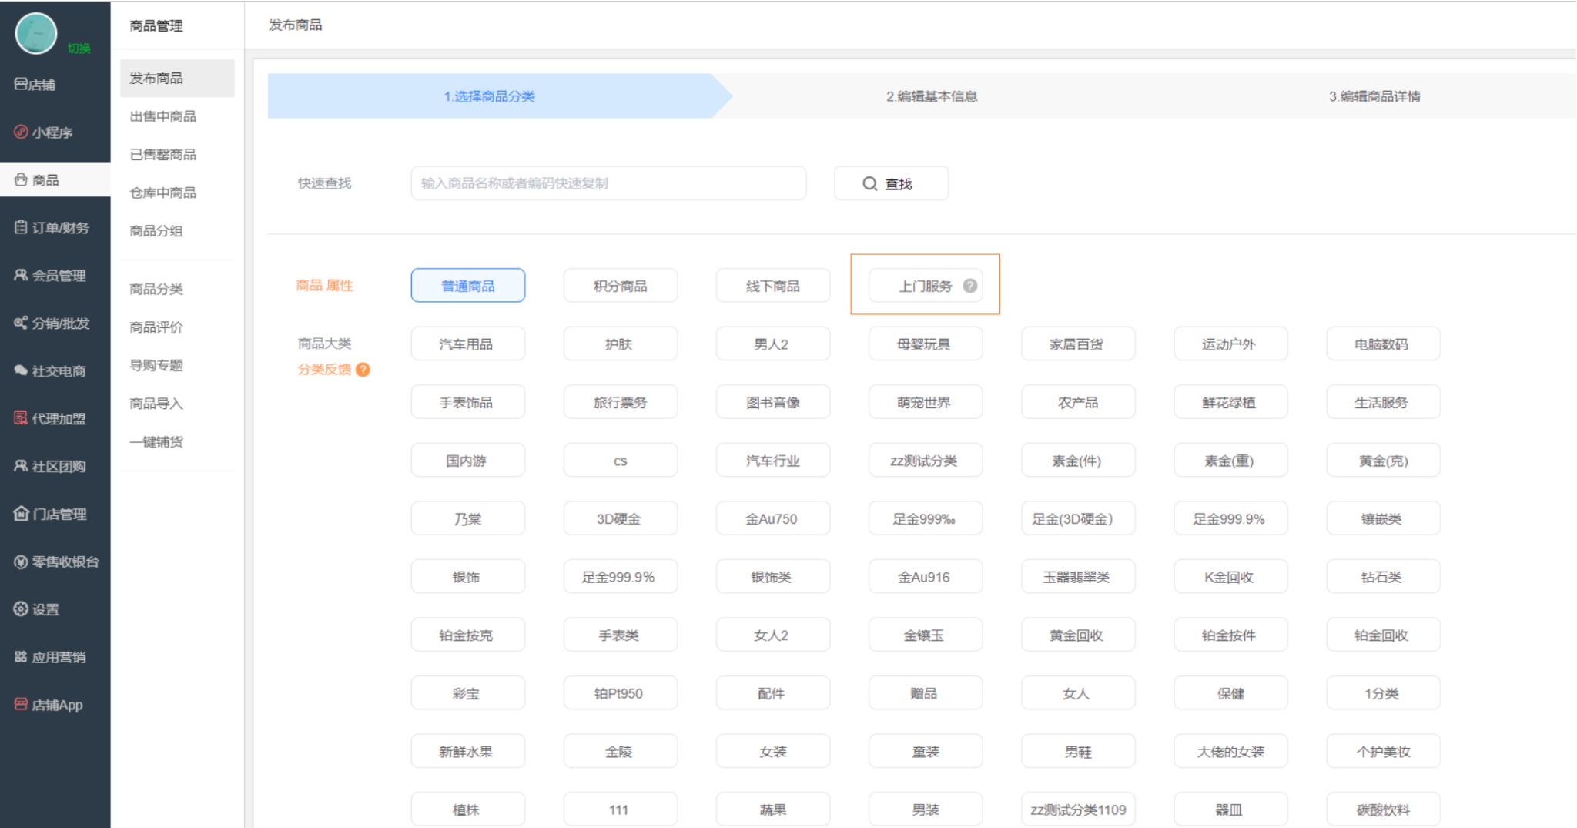
Task: Choose the zz测试分类 category
Action: [x=926, y=461]
